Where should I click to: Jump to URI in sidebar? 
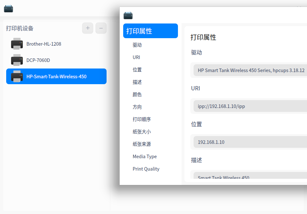tap(136, 57)
